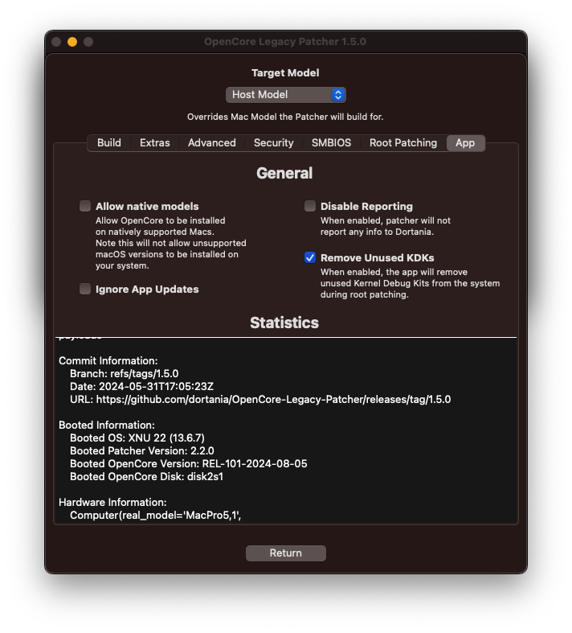Screen dimensions: 572x633
Task: Open the Advanced tab
Action: [211, 143]
